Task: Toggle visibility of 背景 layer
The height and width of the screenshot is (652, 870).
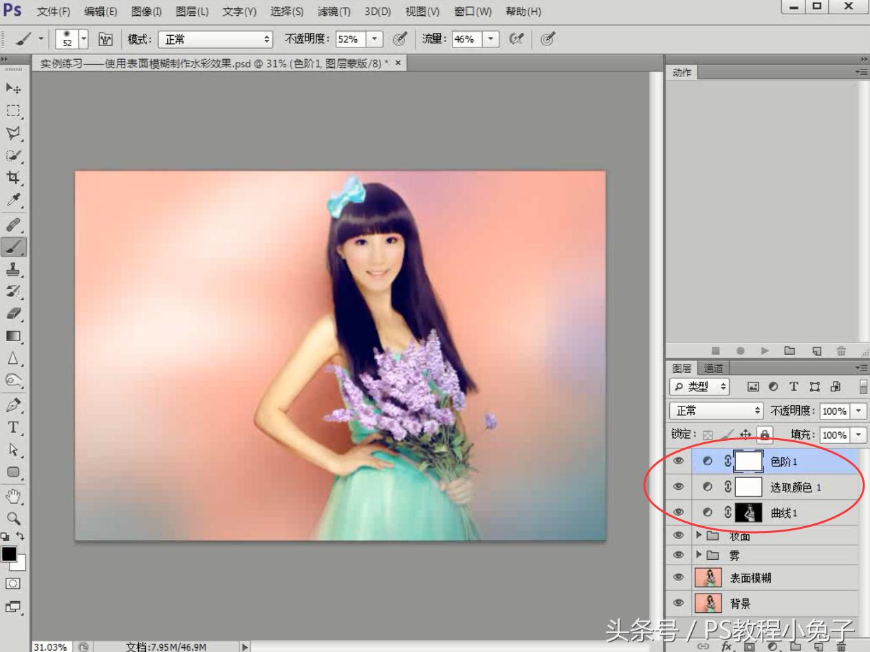Action: tap(679, 603)
